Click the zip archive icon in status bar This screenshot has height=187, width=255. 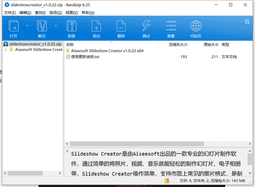[167, 181]
